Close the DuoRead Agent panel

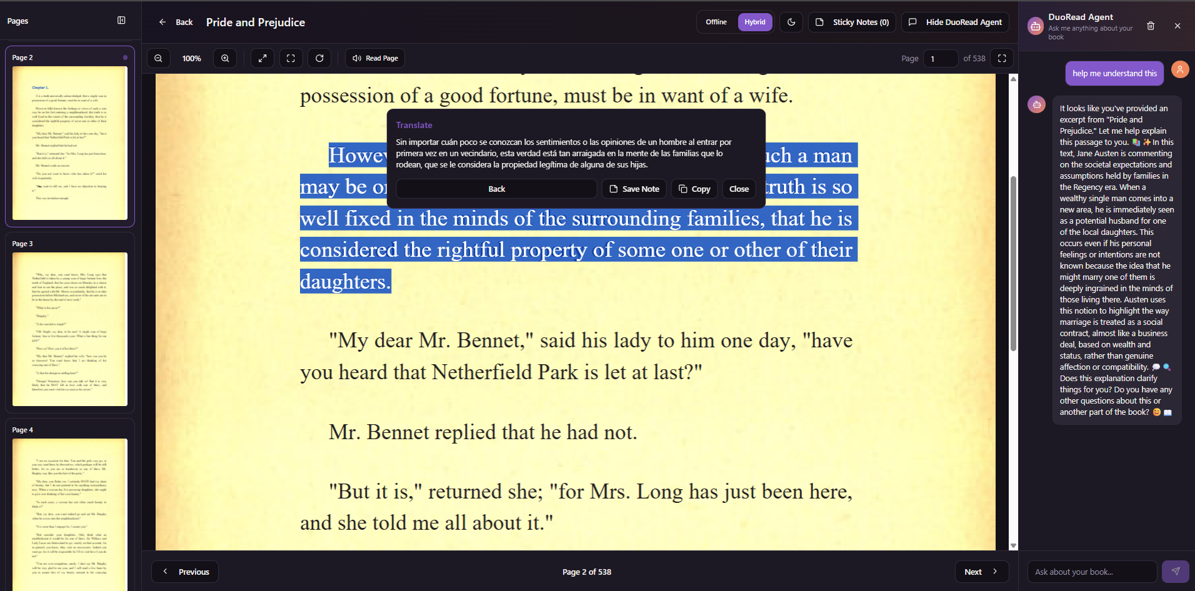(x=1177, y=26)
